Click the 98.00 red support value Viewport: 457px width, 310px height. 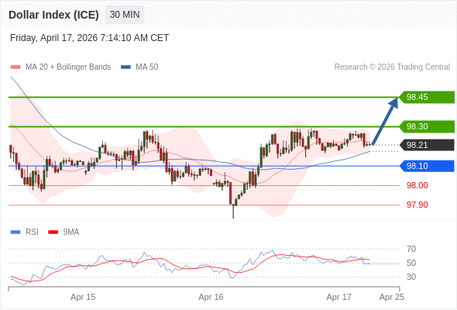click(417, 185)
